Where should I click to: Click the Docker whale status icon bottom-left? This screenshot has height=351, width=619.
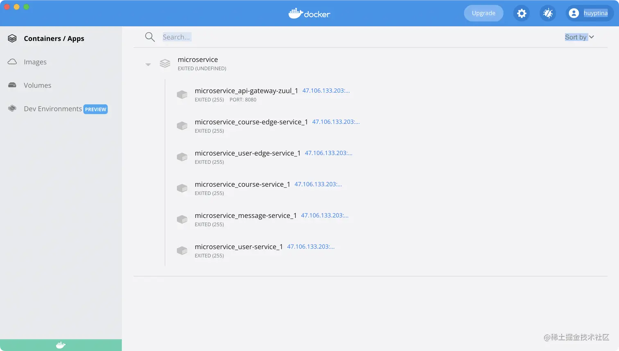tap(61, 345)
